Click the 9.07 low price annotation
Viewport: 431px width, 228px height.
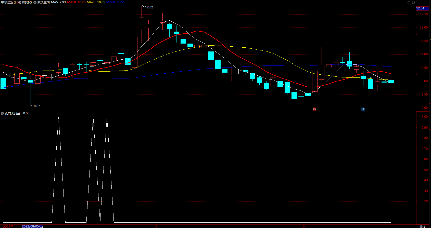tap(37, 106)
